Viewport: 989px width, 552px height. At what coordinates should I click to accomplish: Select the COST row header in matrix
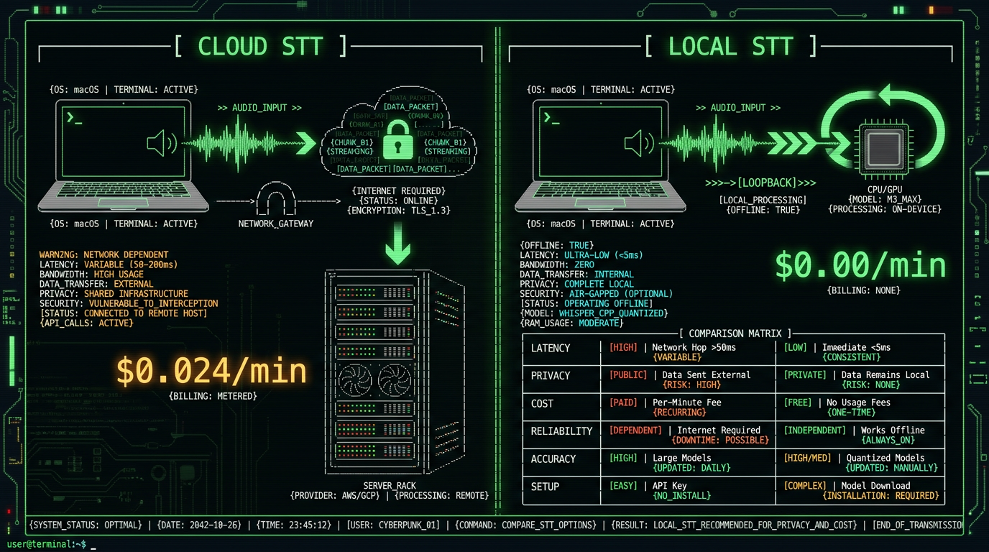[543, 403]
